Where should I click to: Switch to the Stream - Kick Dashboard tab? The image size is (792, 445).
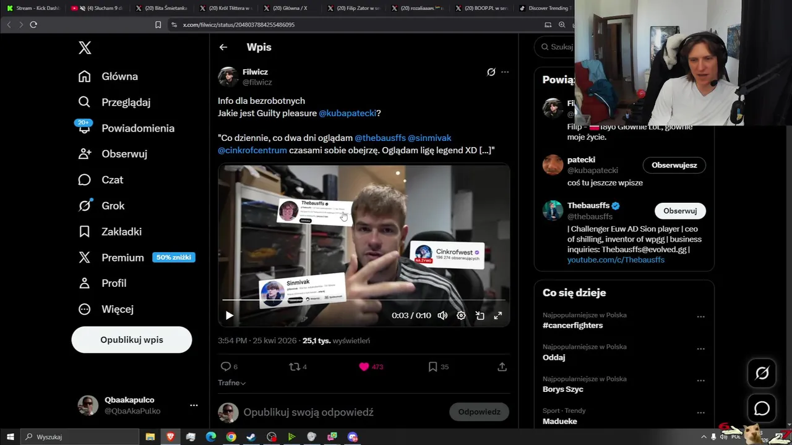pos(33,8)
